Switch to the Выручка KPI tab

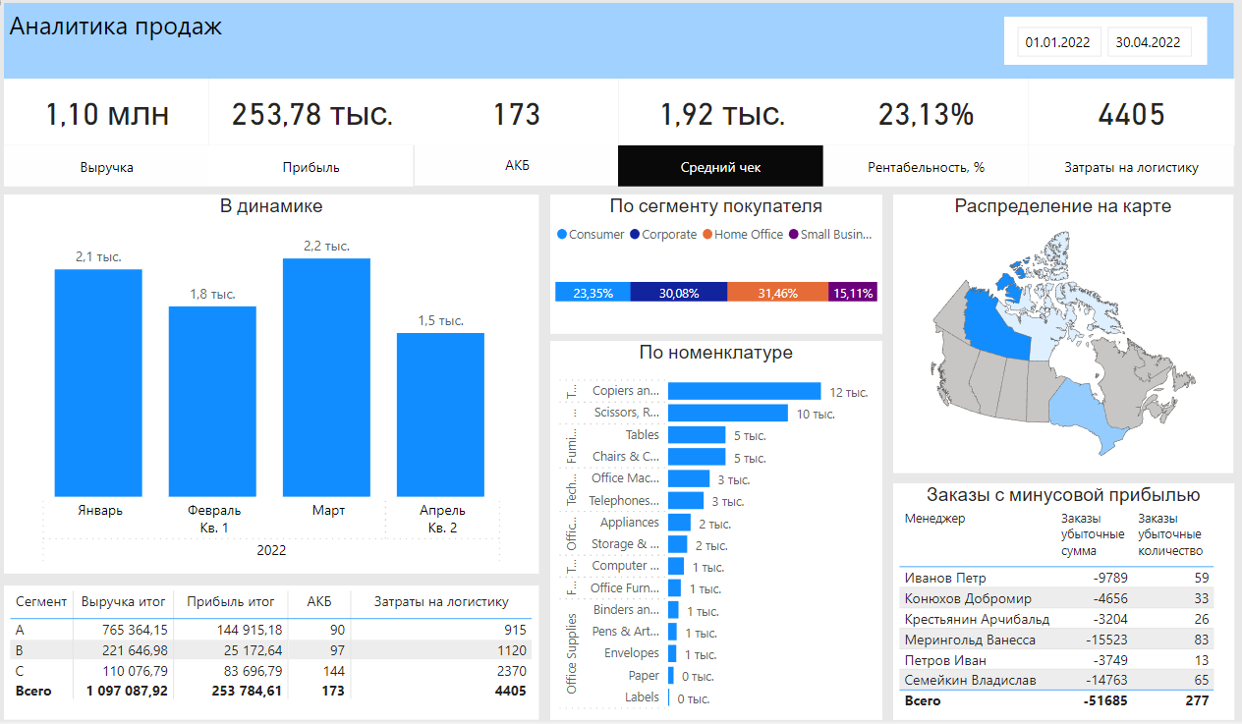(105, 165)
